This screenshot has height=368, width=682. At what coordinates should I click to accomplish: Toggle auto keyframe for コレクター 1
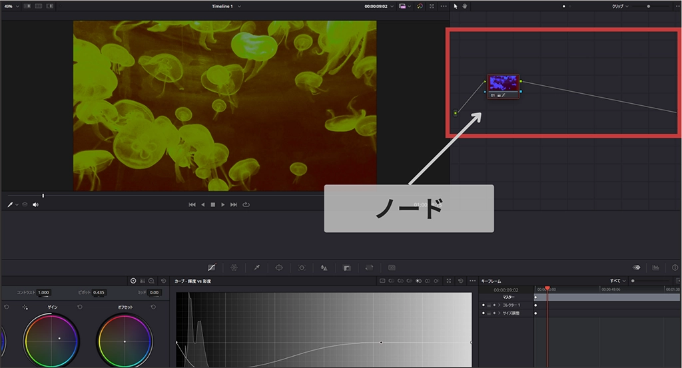point(494,305)
